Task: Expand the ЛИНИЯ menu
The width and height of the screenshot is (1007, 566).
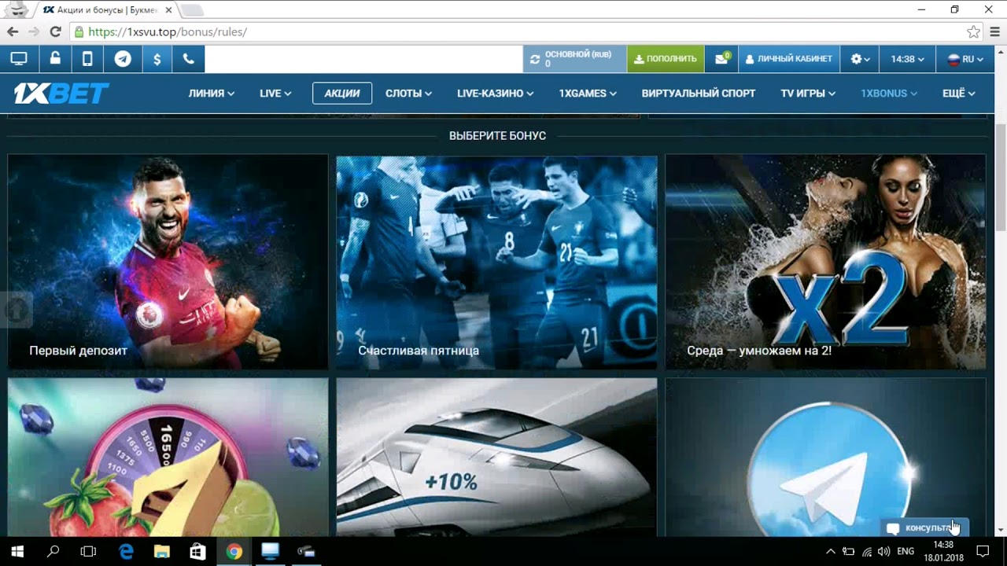Action: click(x=212, y=94)
